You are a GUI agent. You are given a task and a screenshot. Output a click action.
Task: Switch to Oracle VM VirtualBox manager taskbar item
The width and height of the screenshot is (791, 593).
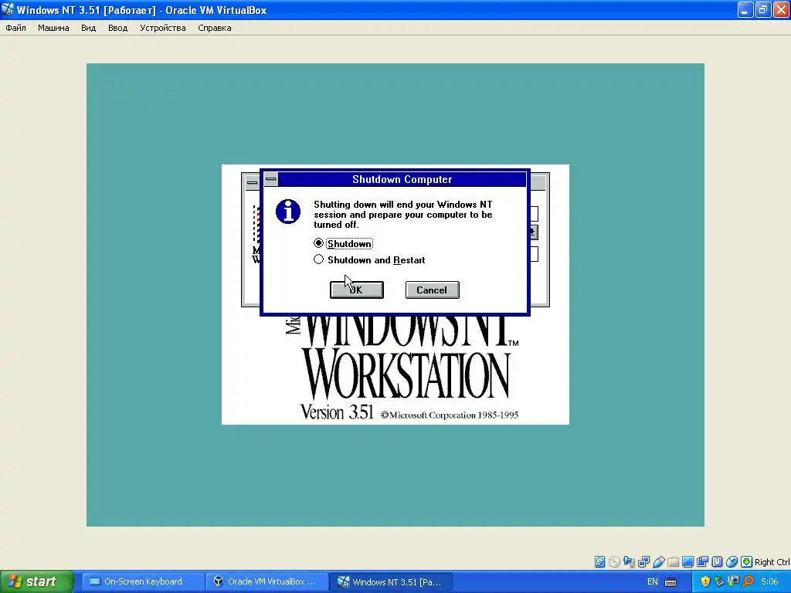266,581
